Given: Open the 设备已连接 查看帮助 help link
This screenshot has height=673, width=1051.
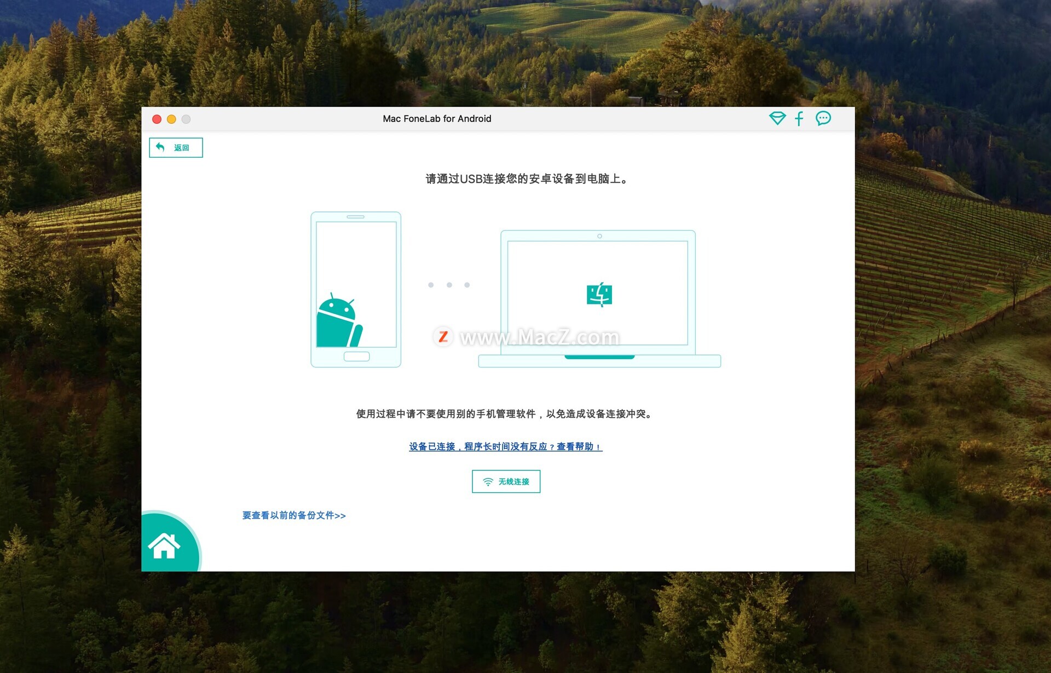Looking at the screenshot, I should tap(505, 446).
